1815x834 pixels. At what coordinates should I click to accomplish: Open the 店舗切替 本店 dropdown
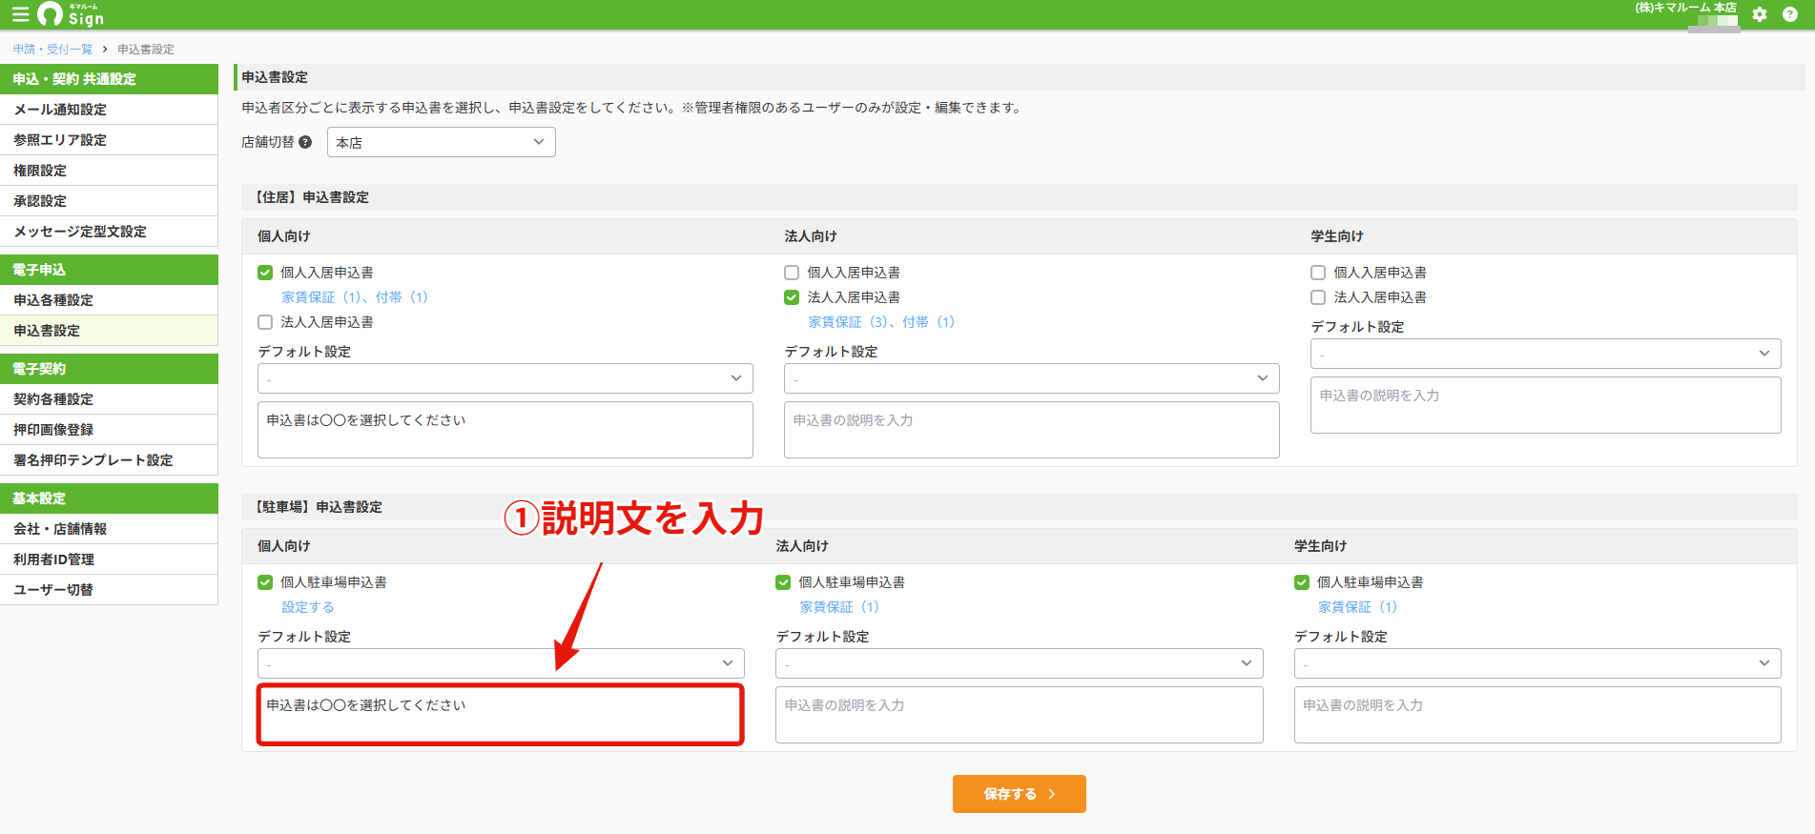click(x=442, y=142)
